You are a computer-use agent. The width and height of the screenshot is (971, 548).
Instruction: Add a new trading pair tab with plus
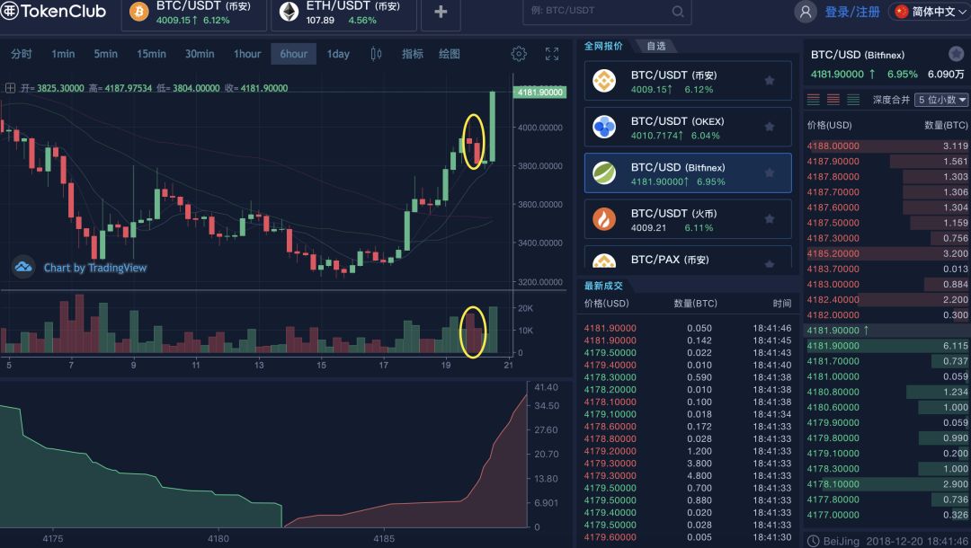coord(441,13)
